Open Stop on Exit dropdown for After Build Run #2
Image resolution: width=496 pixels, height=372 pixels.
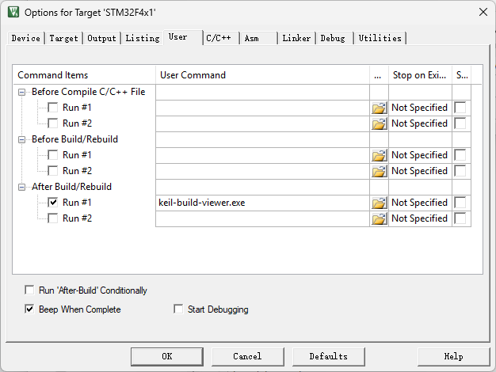[x=420, y=218]
